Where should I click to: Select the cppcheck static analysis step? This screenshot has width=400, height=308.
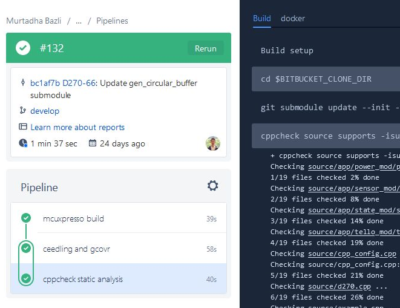pyautogui.click(x=119, y=279)
